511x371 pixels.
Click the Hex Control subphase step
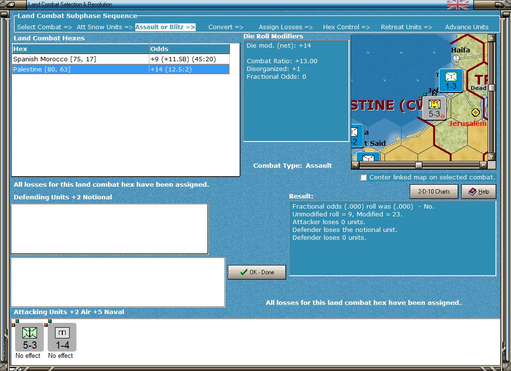coord(346,27)
